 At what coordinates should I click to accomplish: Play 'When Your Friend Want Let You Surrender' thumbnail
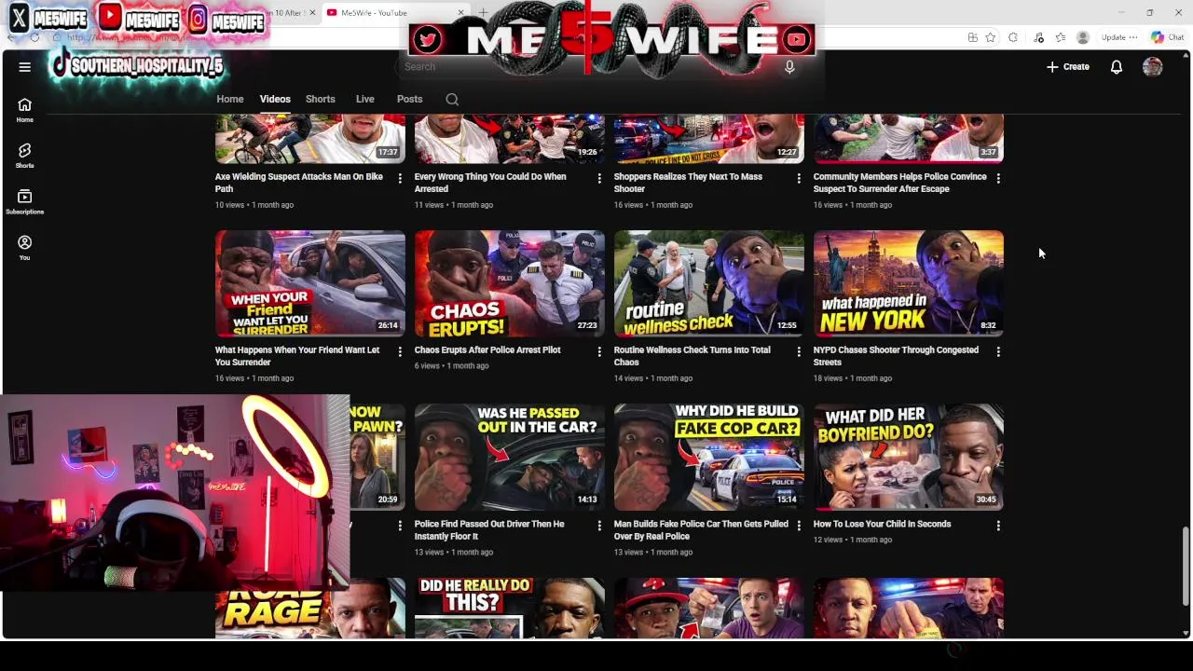[310, 283]
